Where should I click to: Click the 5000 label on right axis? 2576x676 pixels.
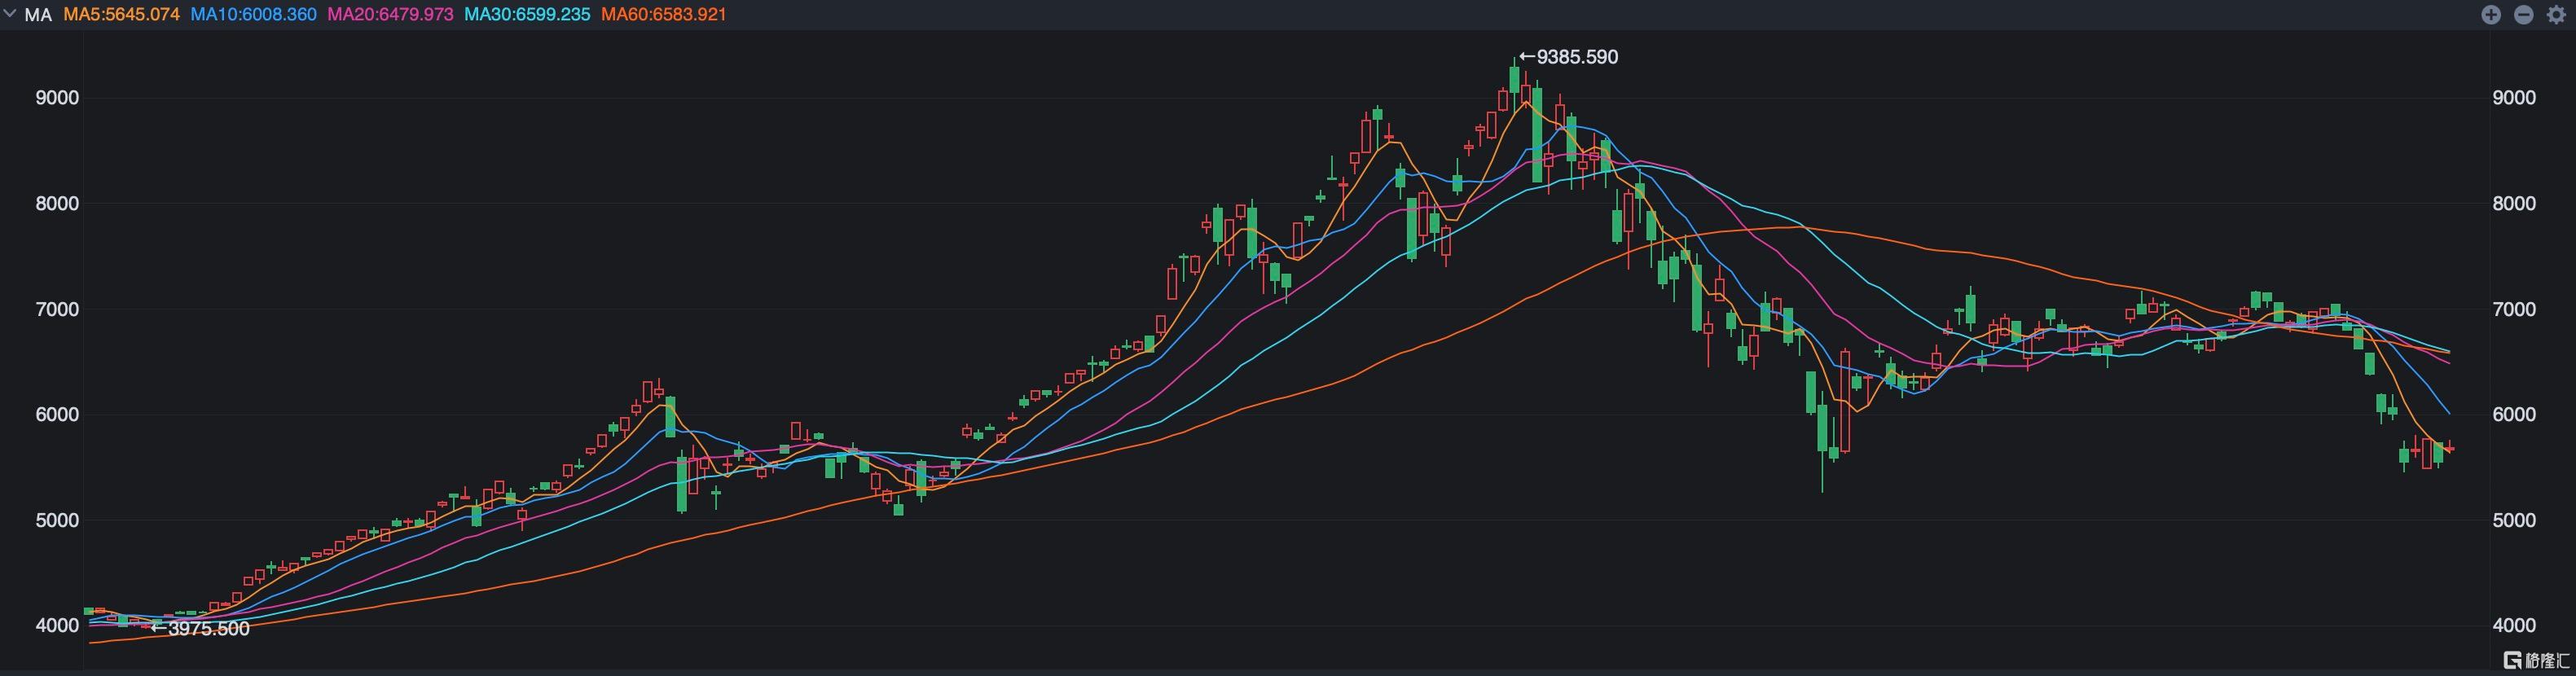click(x=2514, y=520)
